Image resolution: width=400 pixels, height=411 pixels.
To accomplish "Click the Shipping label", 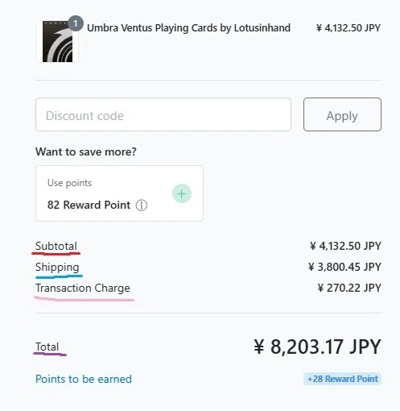I will pyautogui.click(x=57, y=268).
